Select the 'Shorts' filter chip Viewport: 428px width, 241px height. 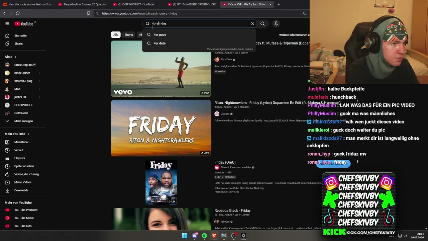pyautogui.click(x=129, y=35)
